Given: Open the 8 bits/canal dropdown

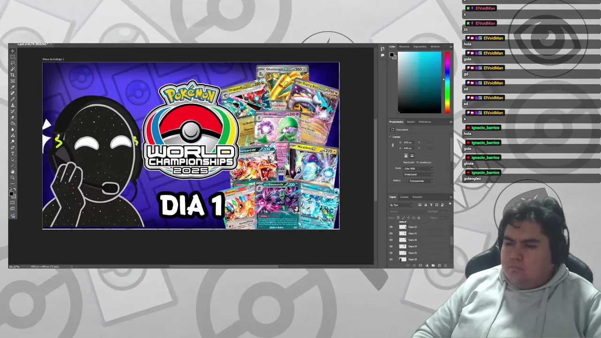Looking at the screenshot, I should tap(418, 174).
